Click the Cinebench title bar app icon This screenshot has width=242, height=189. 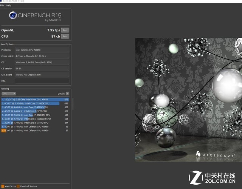pyautogui.click(x=1, y=1)
